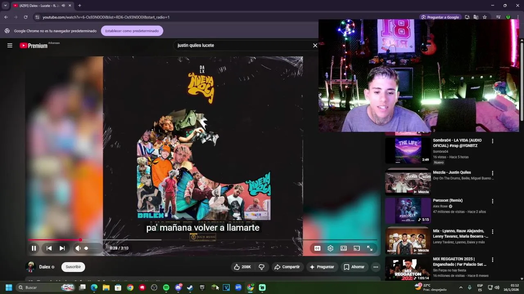Go back in browser history
The height and width of the screenshot is (294, 524).
point(6,17)
